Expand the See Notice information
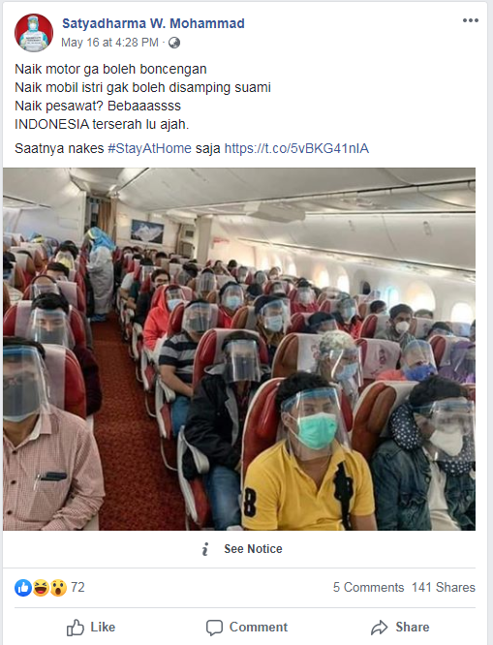This screenshot has width=493, height=645. tap(253, 549)
